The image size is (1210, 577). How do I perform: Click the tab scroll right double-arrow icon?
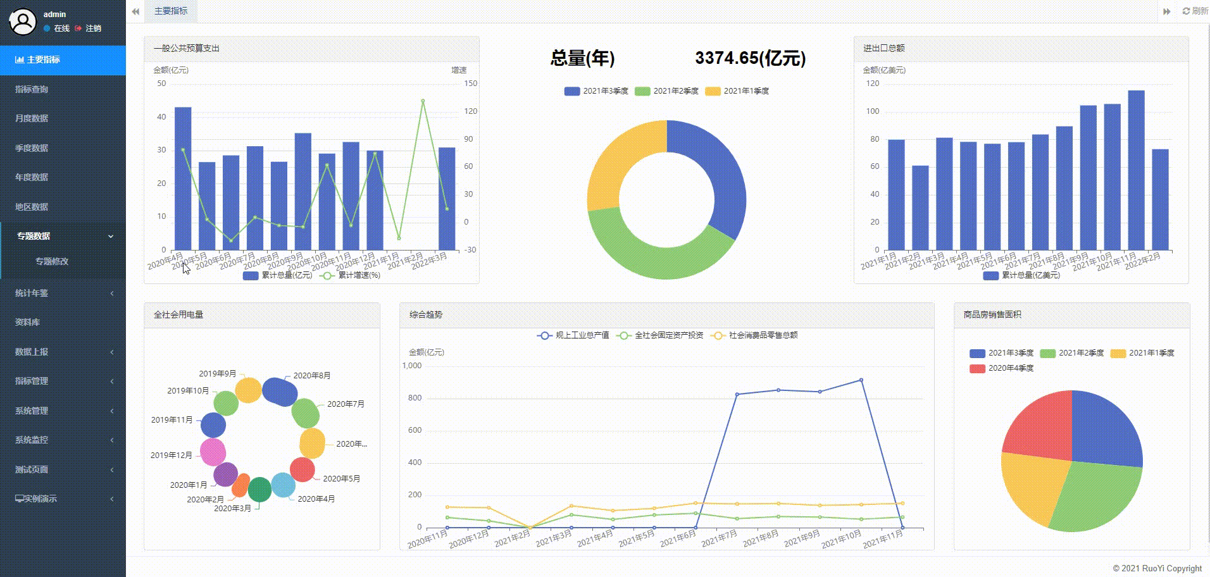click(x=1166, y=11)
